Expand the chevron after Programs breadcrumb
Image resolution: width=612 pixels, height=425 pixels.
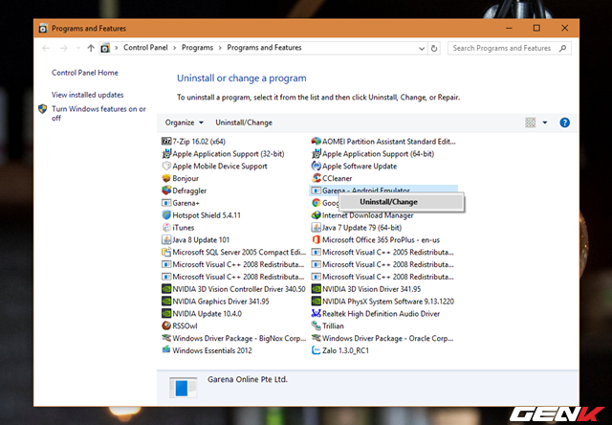click(x=220, y=48)
